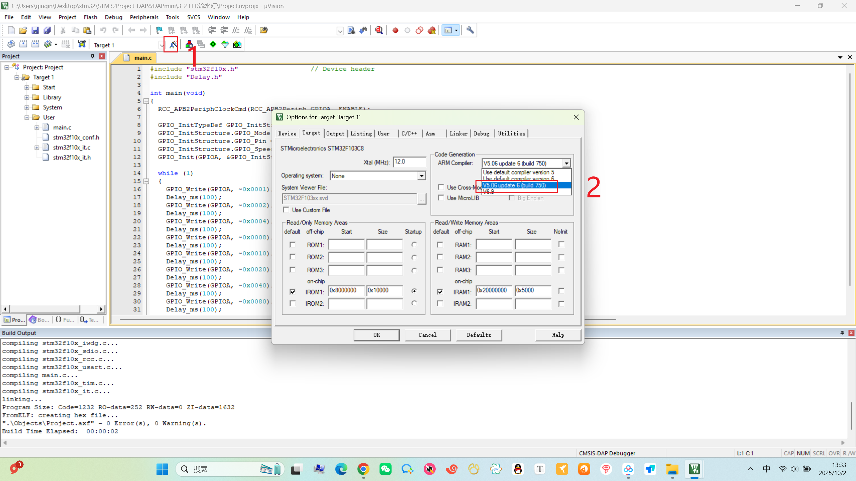The height and width of the screenshot is (481, 856).
Task: Click the Xtal (MHz) input field
Action: click(x=409, y=162)
